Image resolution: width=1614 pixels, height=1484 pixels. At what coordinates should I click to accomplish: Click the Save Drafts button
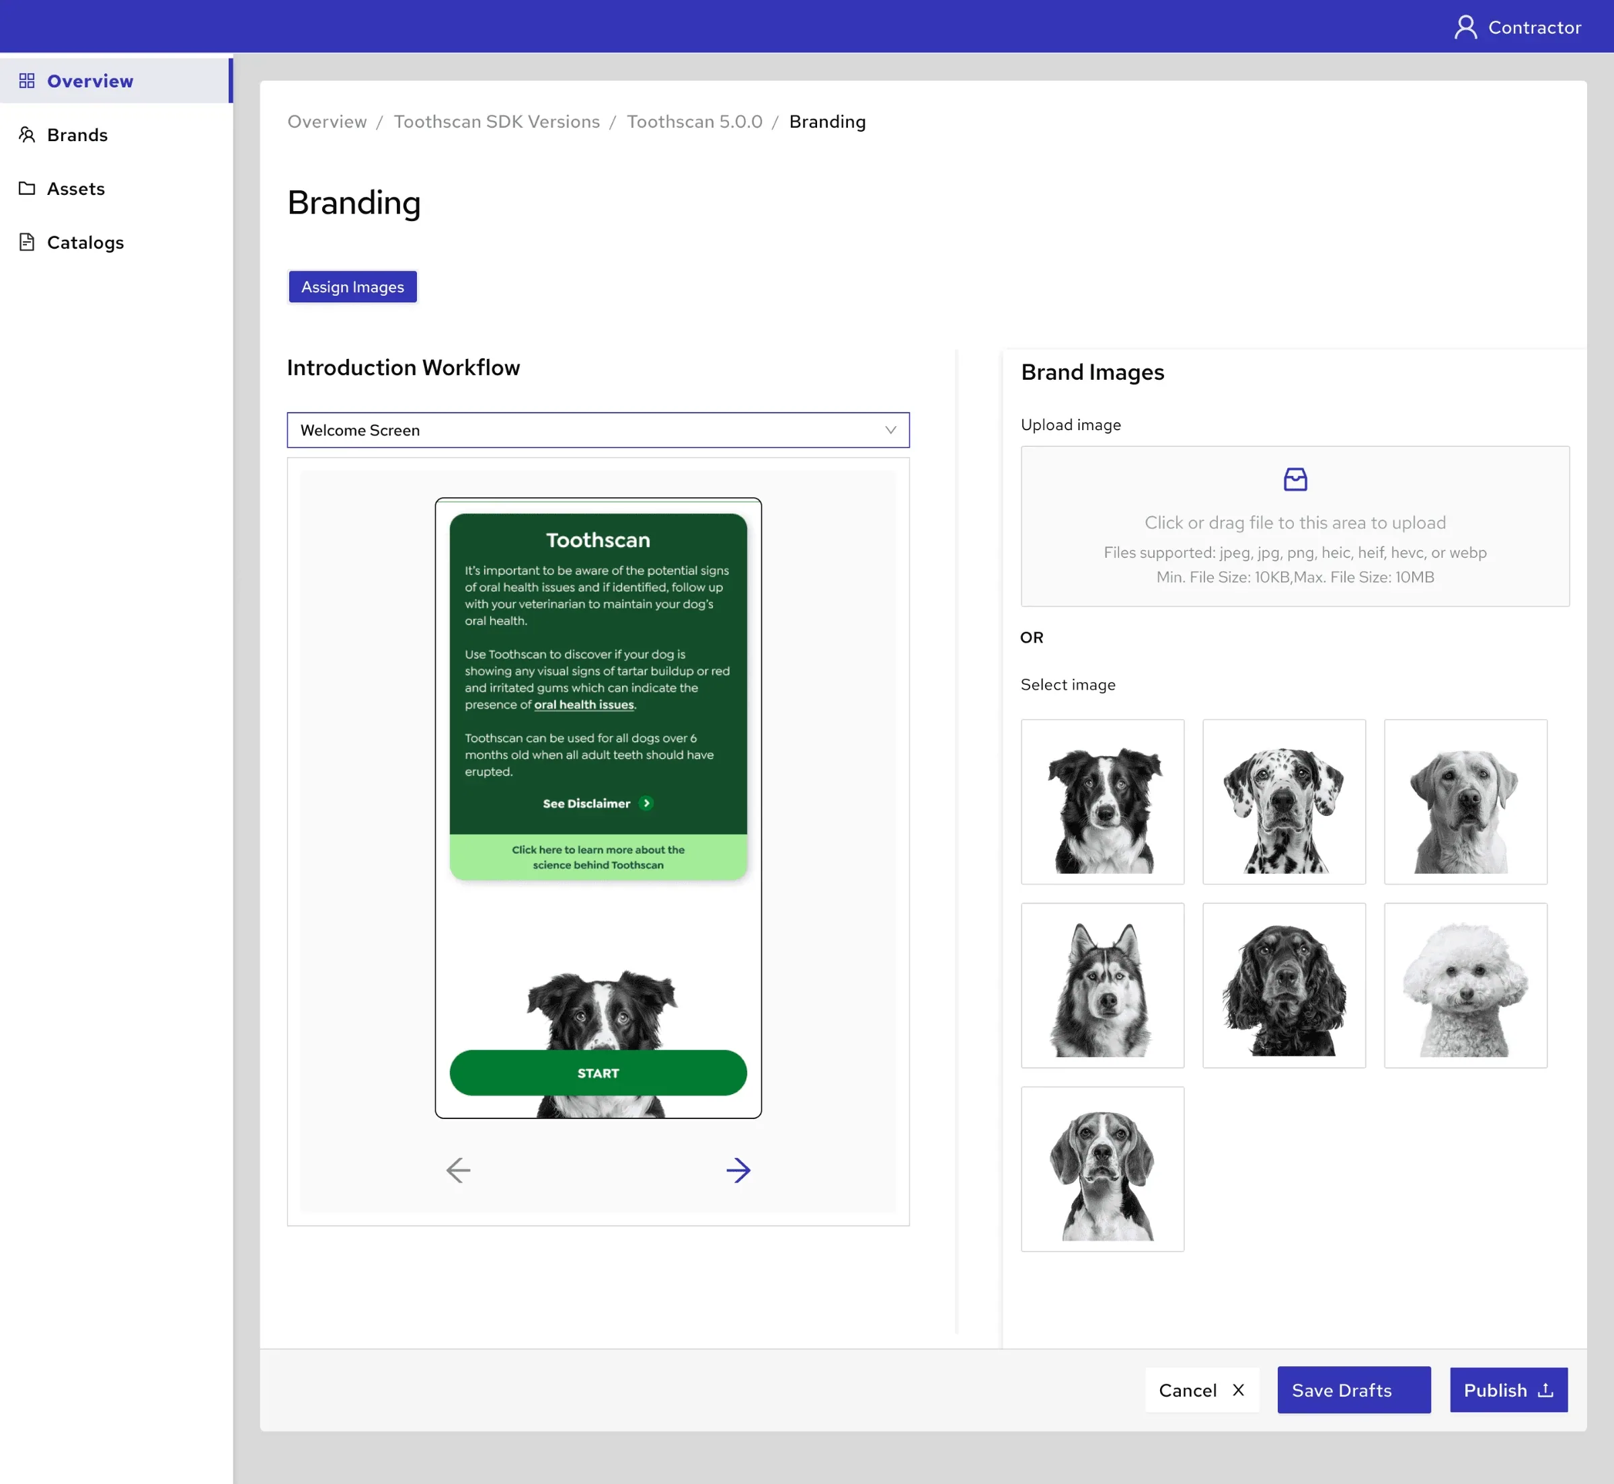pos(1354,1390)
